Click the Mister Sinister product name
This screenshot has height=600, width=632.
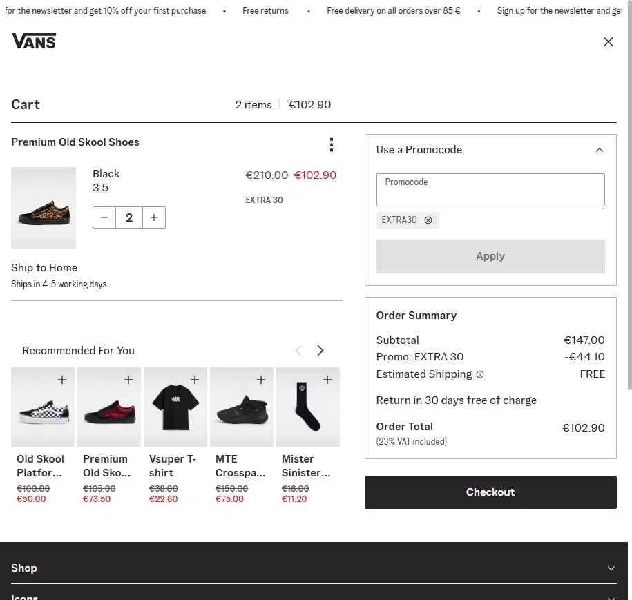tap(306, 466)
